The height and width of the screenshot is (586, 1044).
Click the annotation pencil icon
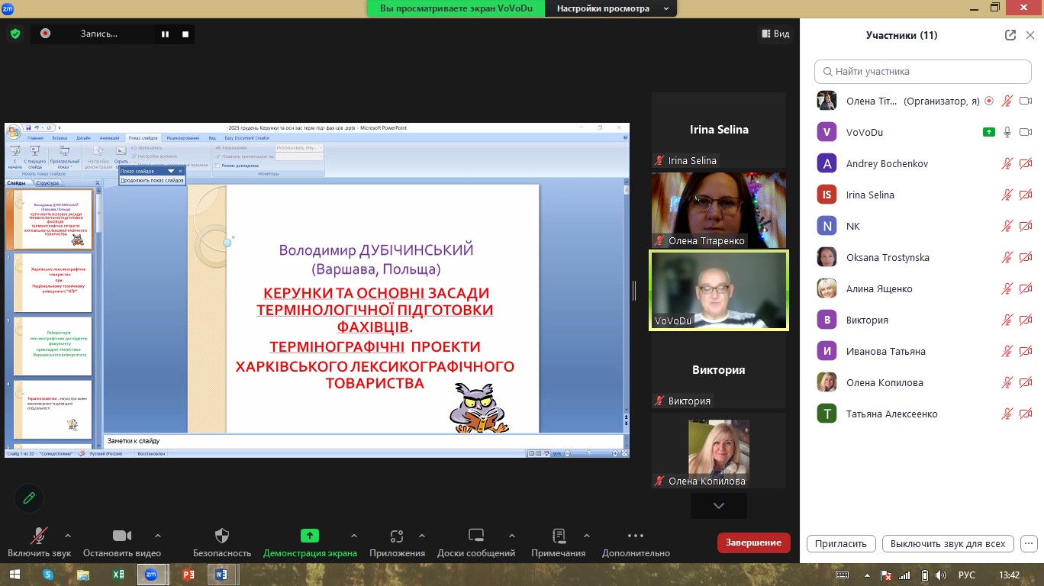coord(29,497)
